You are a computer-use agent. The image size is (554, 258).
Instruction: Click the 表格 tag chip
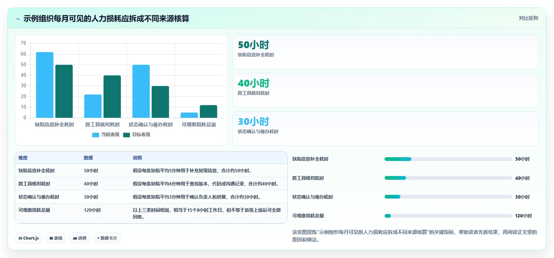click(56, 238)
